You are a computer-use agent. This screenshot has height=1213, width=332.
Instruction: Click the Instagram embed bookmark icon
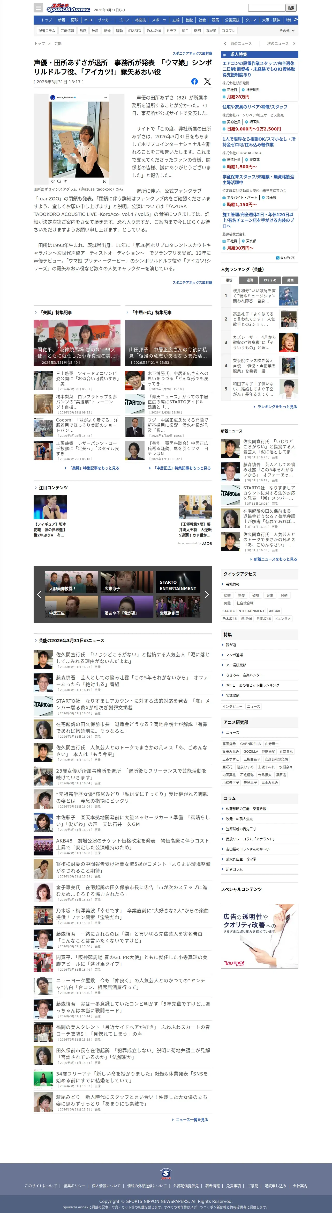104,181
